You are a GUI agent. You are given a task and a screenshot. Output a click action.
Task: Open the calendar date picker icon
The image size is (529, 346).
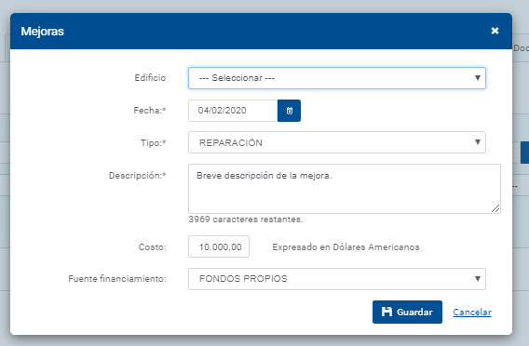tap(289, 111)
